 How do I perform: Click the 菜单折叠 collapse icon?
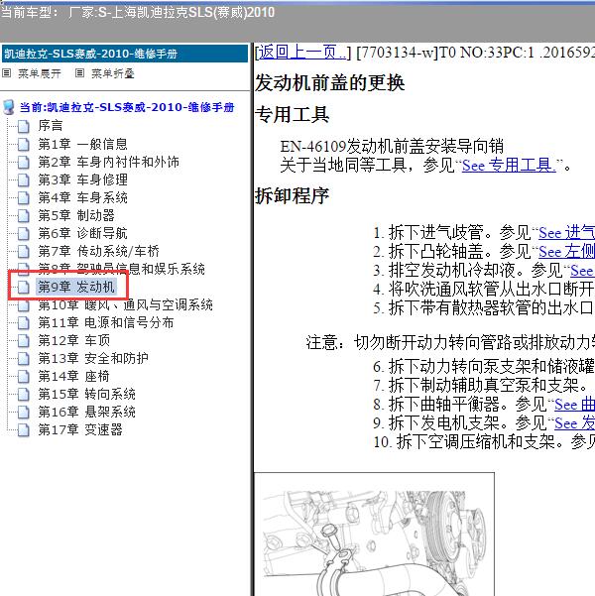[79, 73]
